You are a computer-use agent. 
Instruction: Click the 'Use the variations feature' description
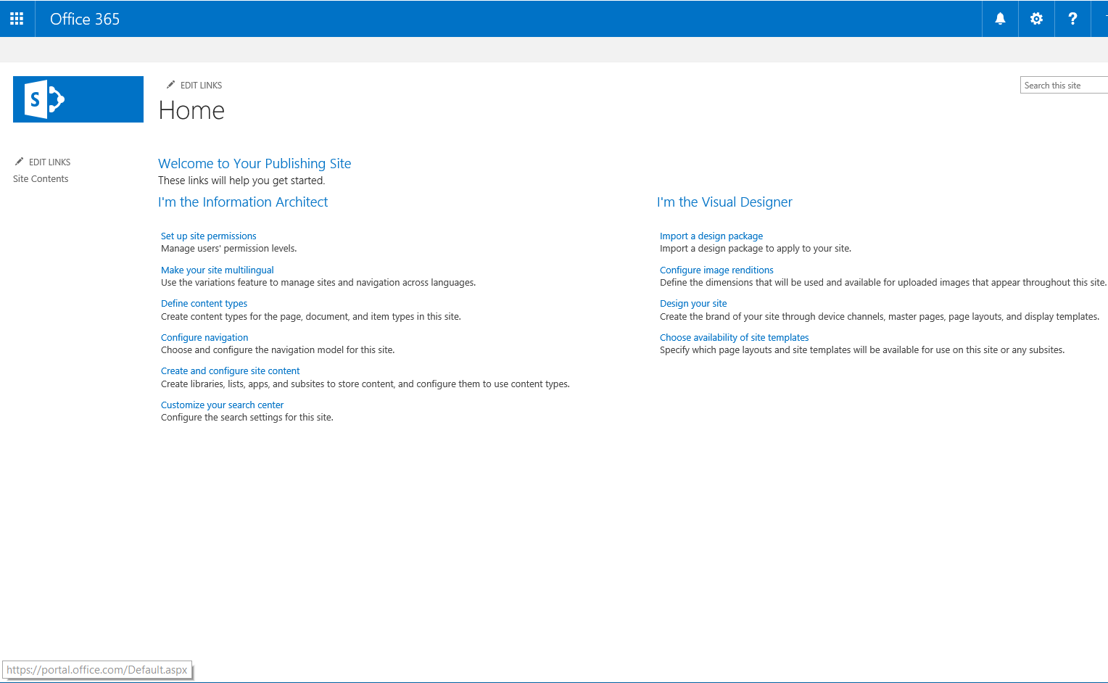[318, 283]
